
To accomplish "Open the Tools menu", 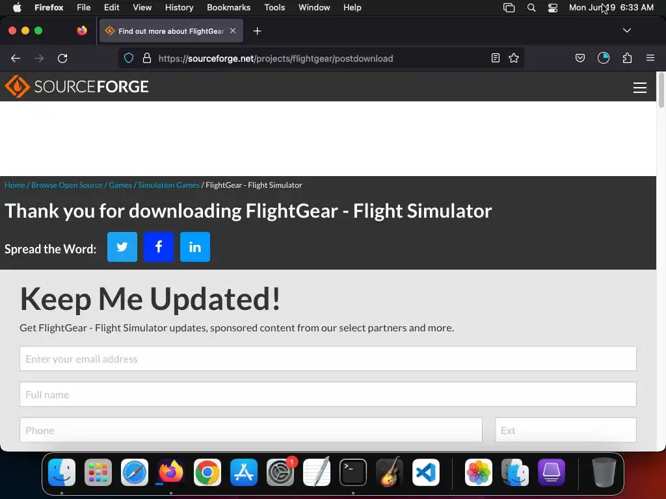I will 274,7.
